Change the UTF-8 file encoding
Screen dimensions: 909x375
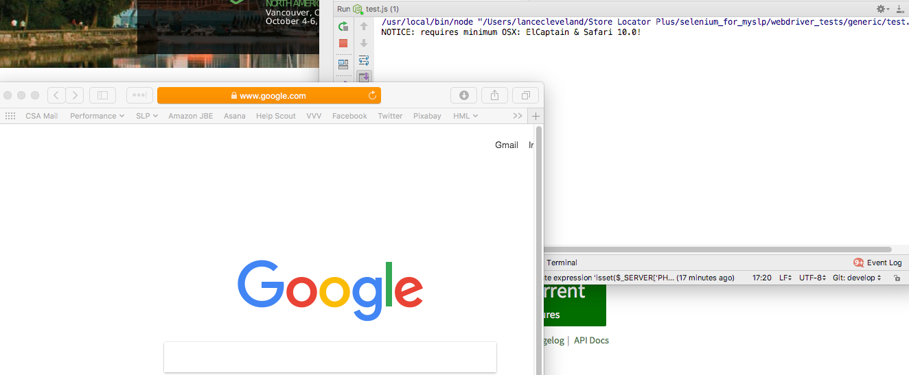point(813,278)
